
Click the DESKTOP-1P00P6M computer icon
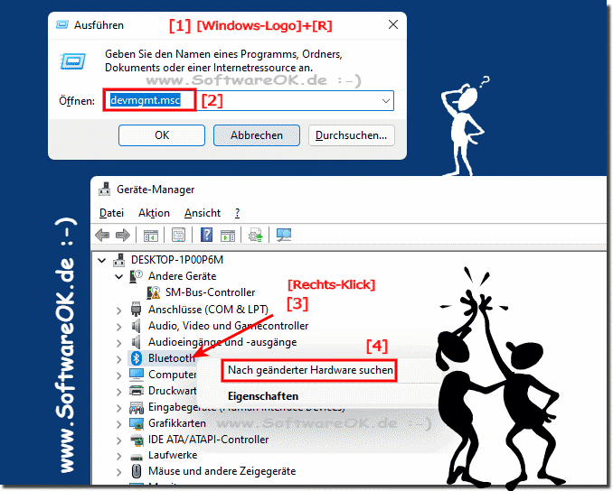(x=118, y=260)
